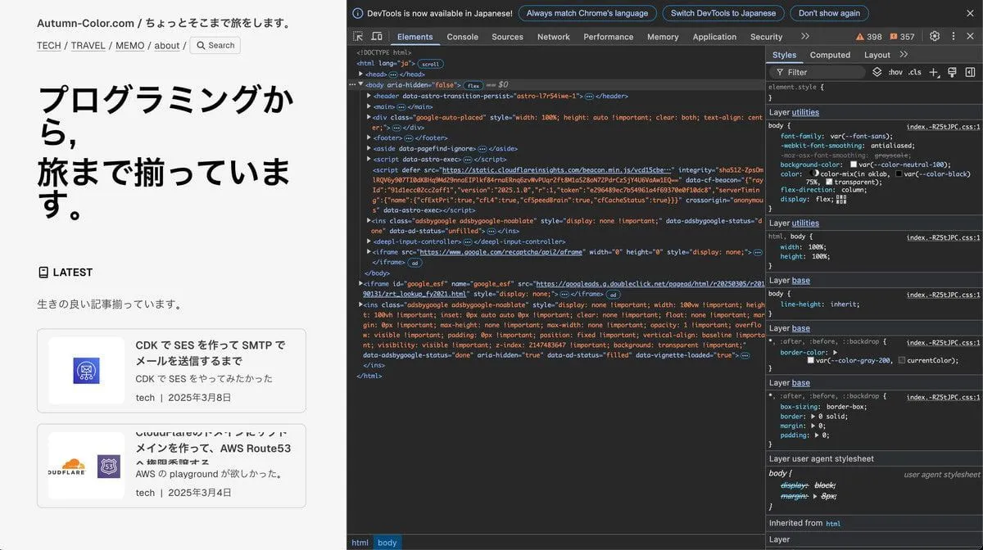
Task: Expand the header element node
Action: coord(369,96)
